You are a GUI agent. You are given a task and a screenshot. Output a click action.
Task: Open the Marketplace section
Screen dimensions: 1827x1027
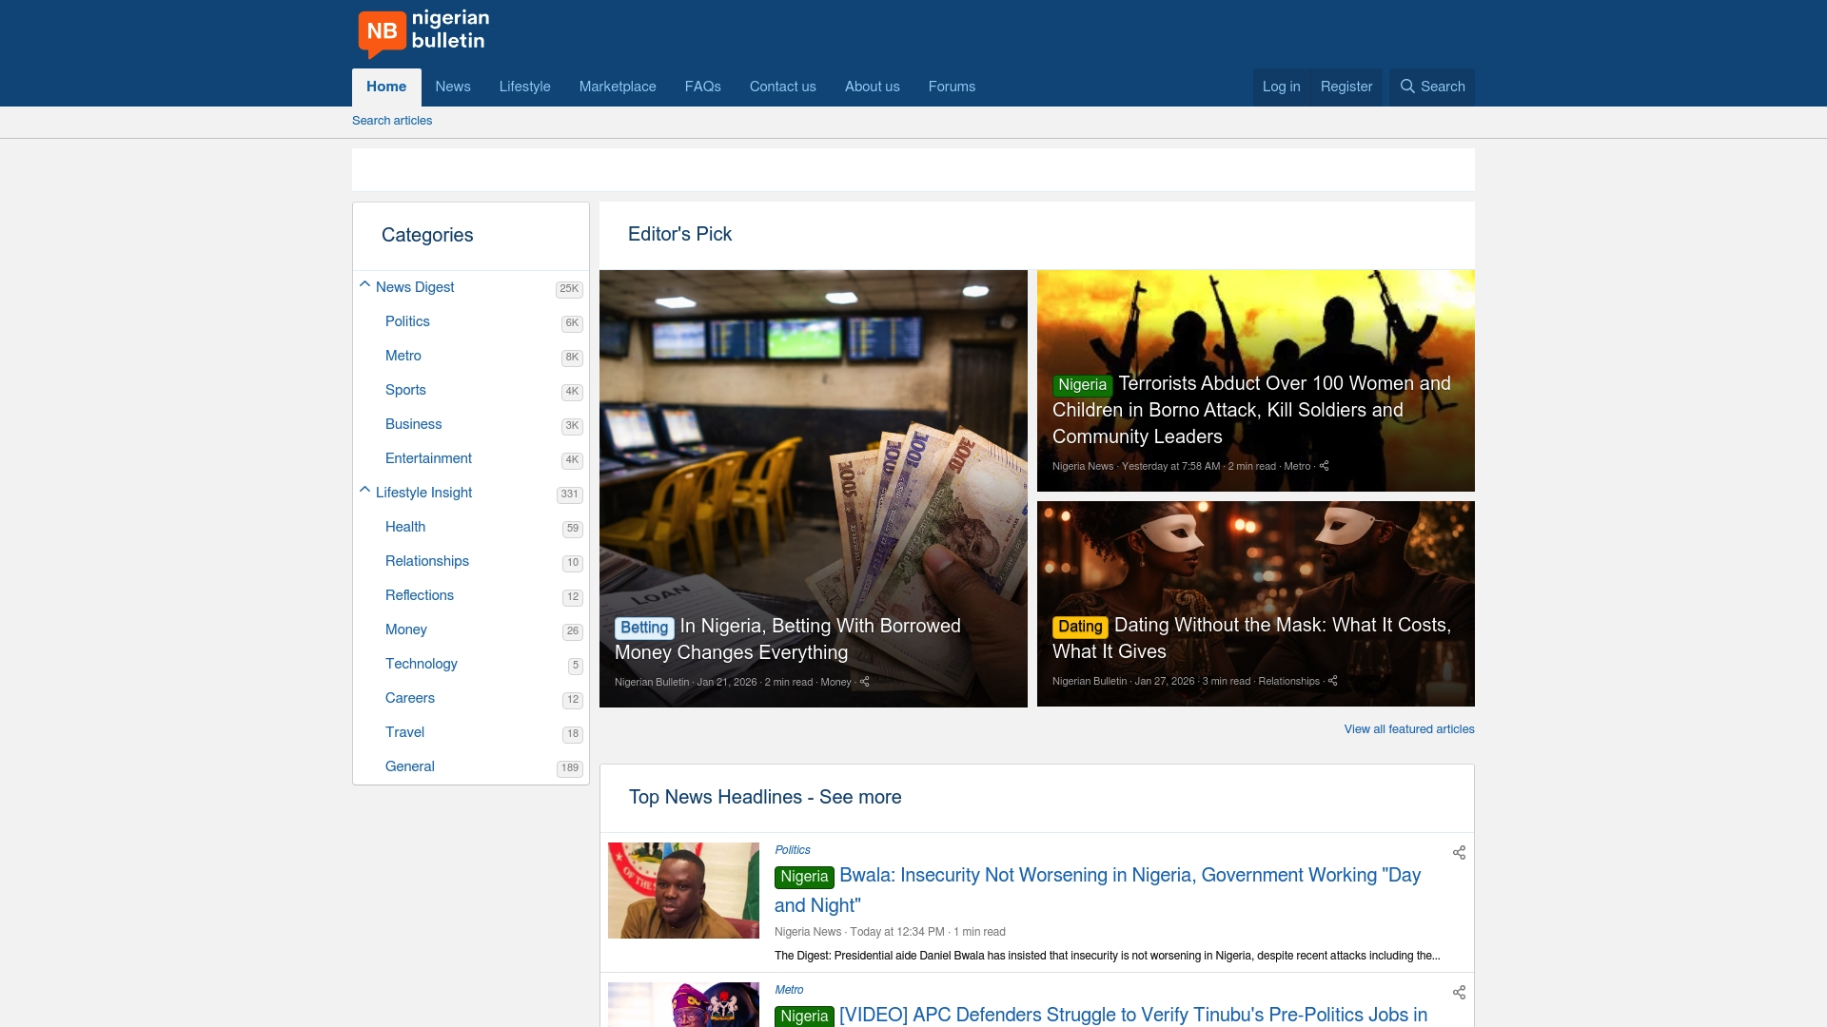point(618,87)
